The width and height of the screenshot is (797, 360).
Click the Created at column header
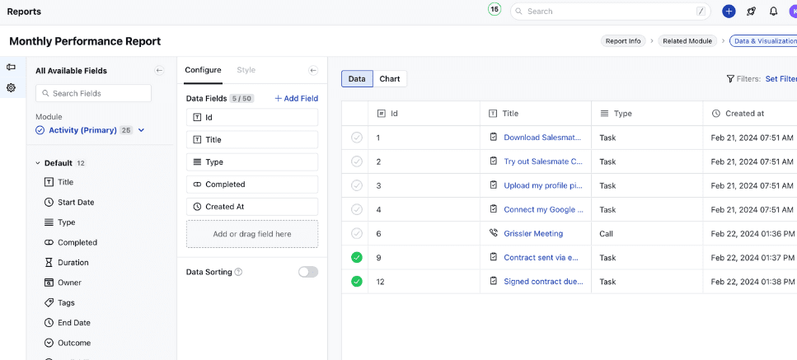click(x=750, y=113)
